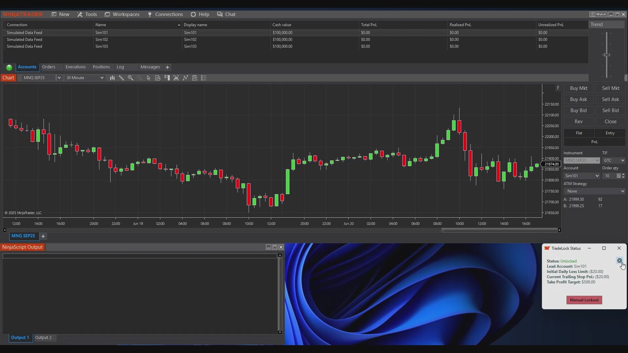The width and height of the screenshot is (628, 353).
Task: Toggle the Watch button in title bar
Action: pos(598,14)
